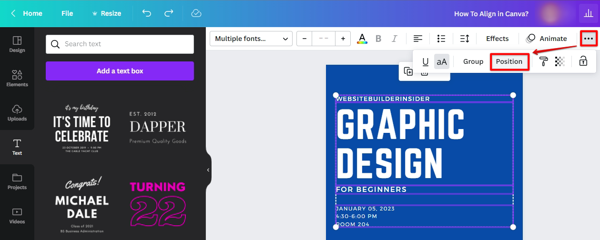The image size is (600, 240).
Task: Open the text alignment option
Action: [417, 39]
